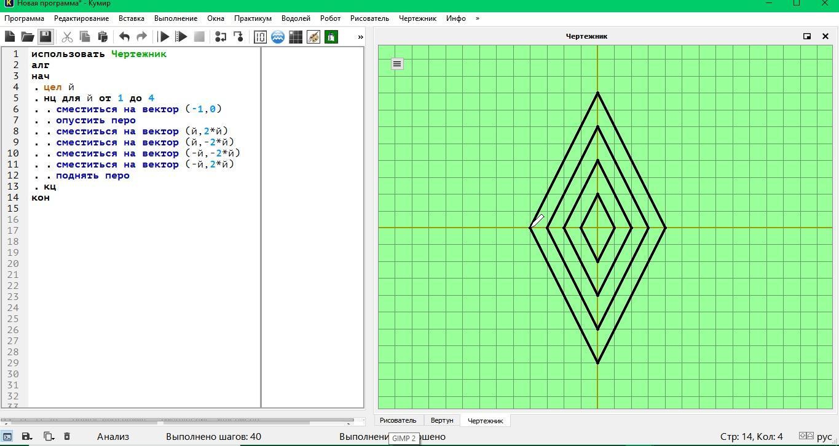This screenshot has height=446, width=839.
Task: Open the Vodoley actor window icon
Action: click(278, 37)
